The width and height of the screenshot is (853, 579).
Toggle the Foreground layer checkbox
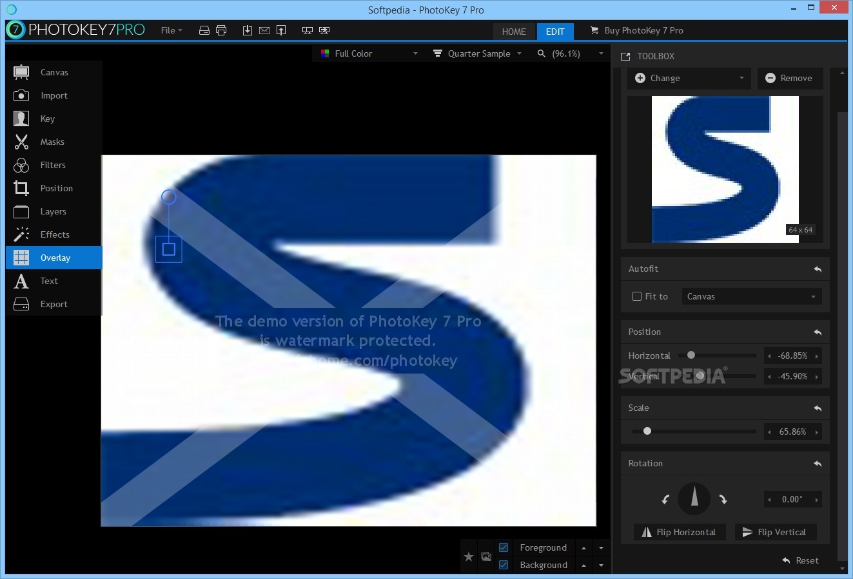point(504,547)
